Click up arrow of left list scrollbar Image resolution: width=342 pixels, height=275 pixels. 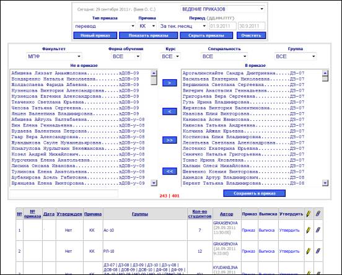point(154,73)
